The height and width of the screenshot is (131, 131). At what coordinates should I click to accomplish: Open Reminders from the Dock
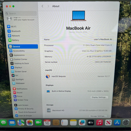click(x=65, y=122)
